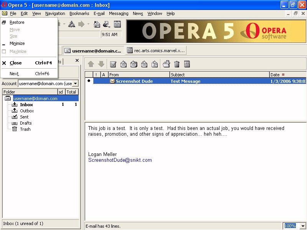Click the next message down-arrow icon
The height and width of the screenshot is (230, 307).
[x=101, y=64]
